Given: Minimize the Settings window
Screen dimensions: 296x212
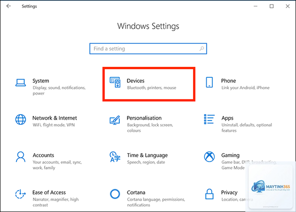Looking at the screenshot, I should click(x=255, y=6).
